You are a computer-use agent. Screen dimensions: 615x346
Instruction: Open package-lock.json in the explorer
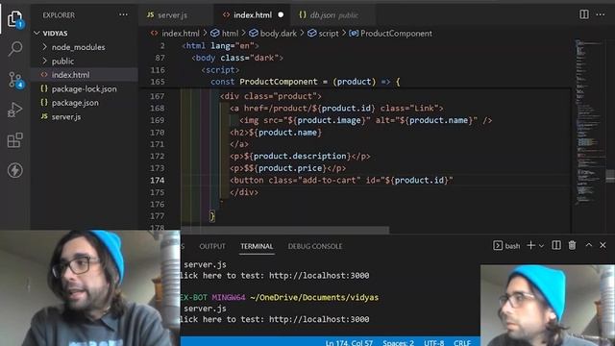click(x=84, y=89)
